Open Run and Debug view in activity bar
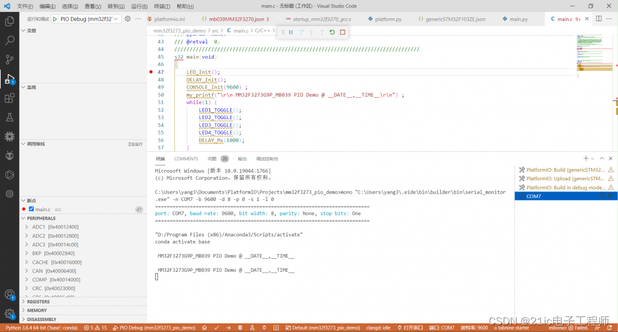This screenshot has height=332, width=618. click(10, 79)
